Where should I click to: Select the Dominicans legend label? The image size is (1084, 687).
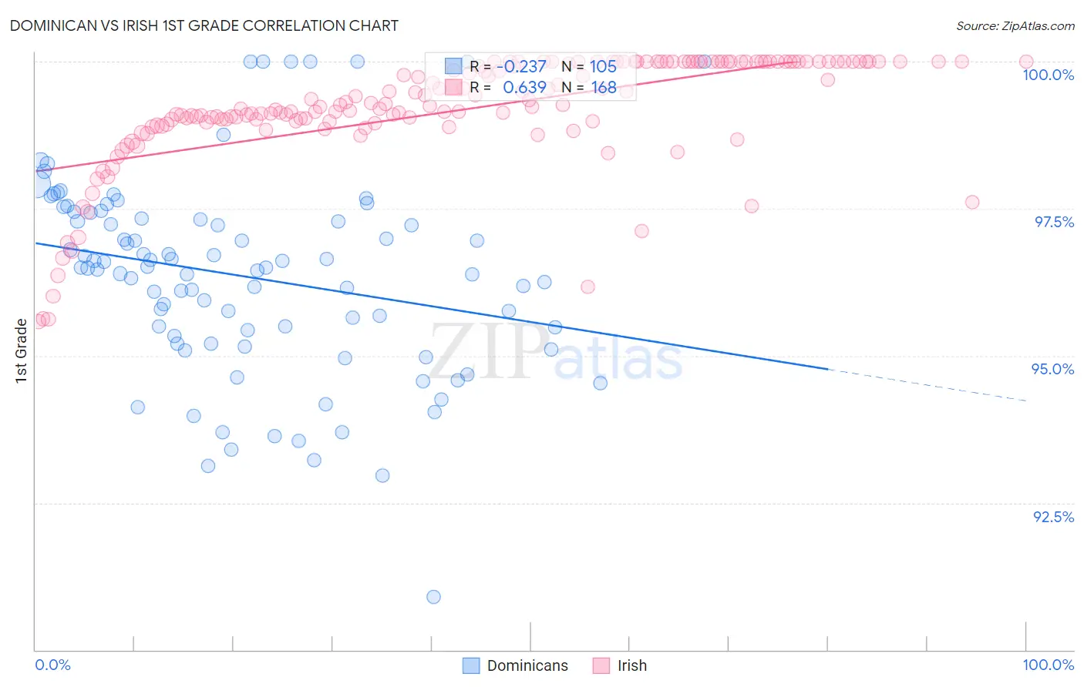[x=527, y=665]
